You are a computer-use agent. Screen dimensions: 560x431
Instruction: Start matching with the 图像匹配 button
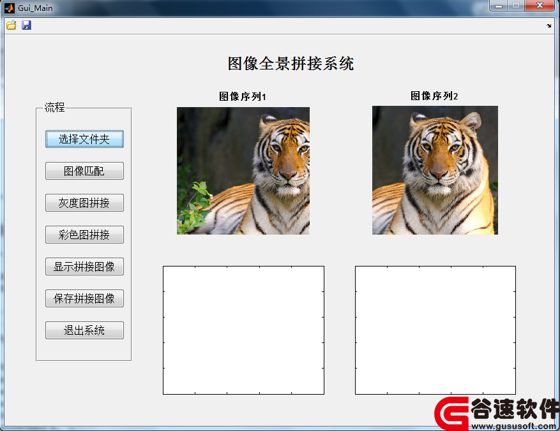click(x=84, y=171)
